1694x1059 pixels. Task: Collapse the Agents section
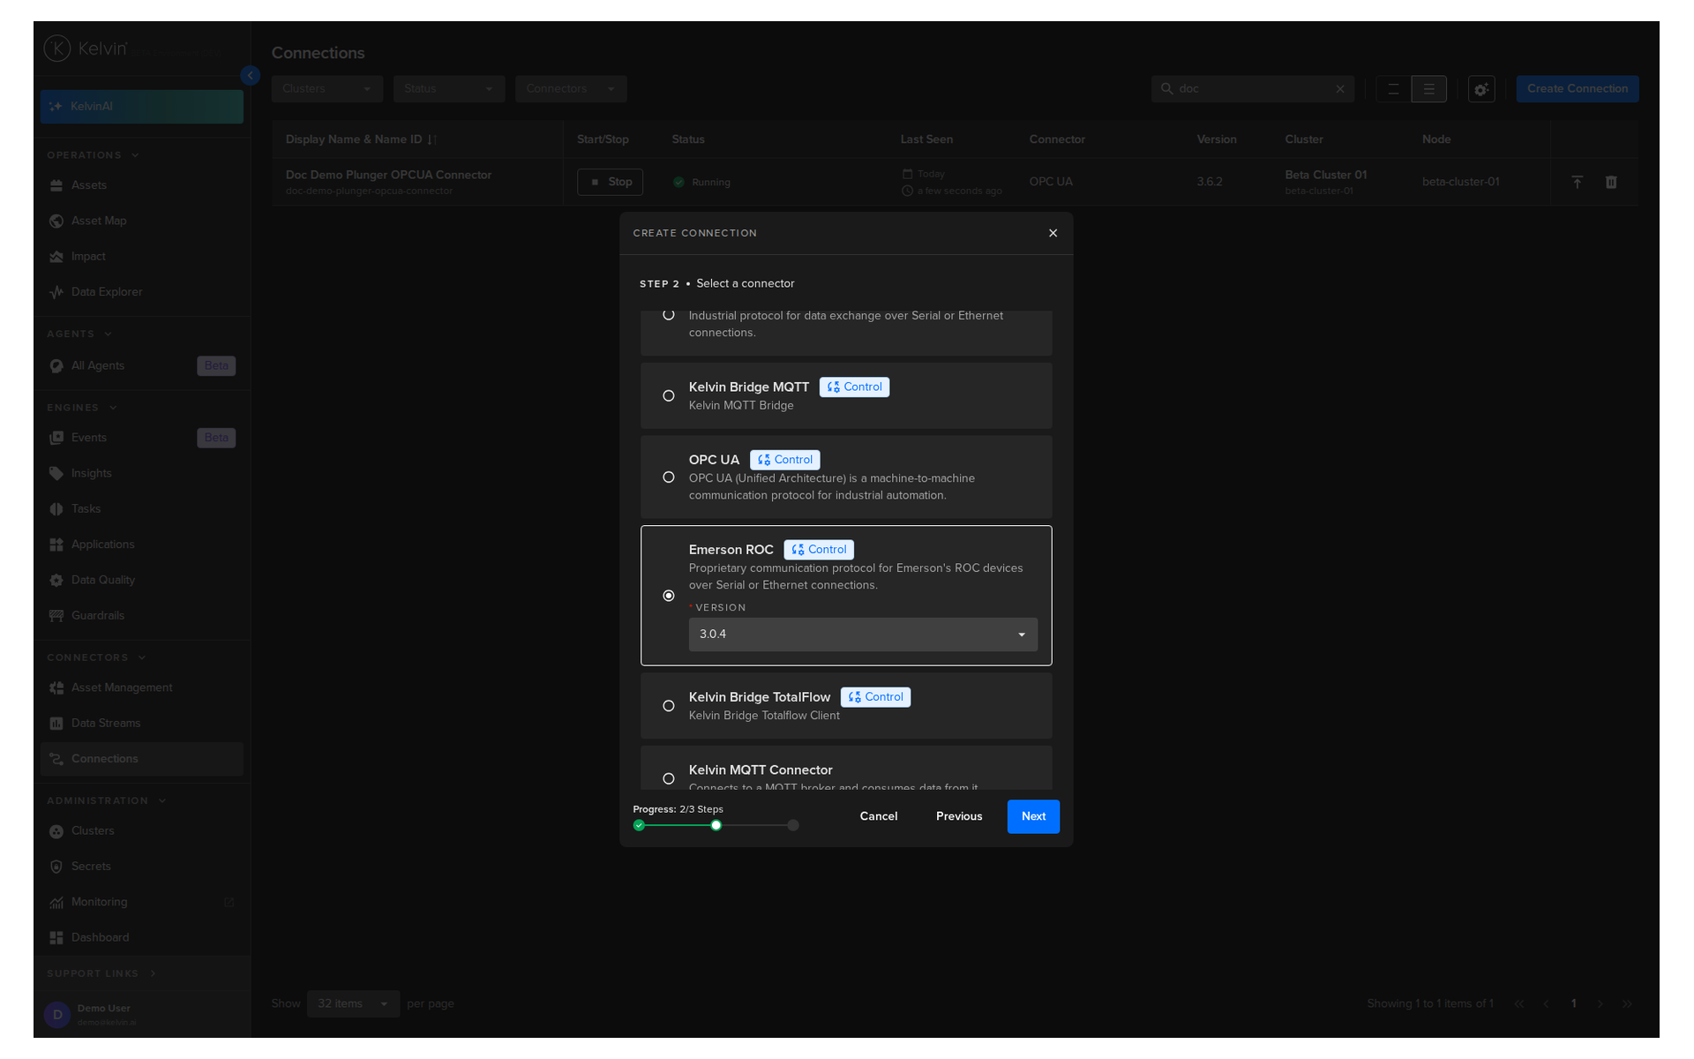[109, 334]
